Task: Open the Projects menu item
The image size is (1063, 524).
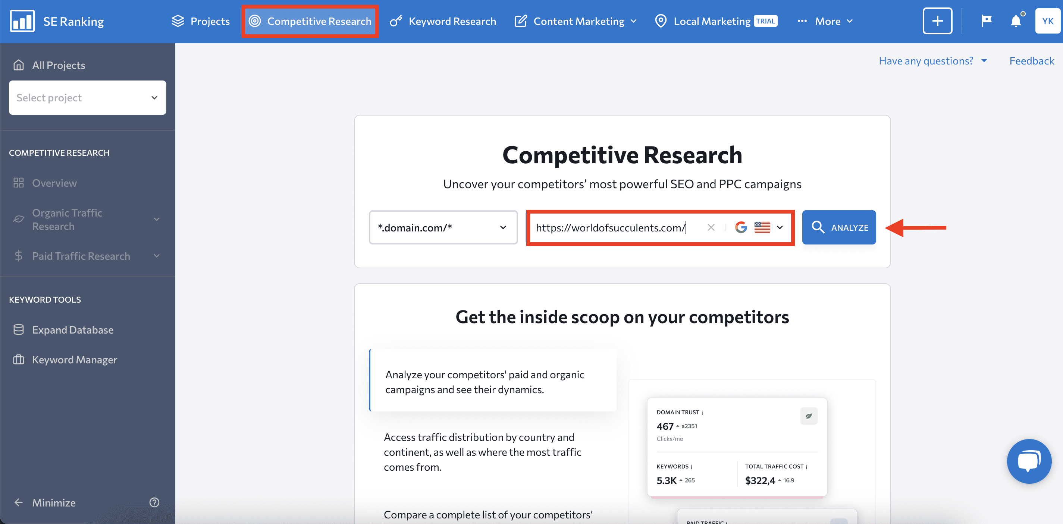Action: (201, 21)
